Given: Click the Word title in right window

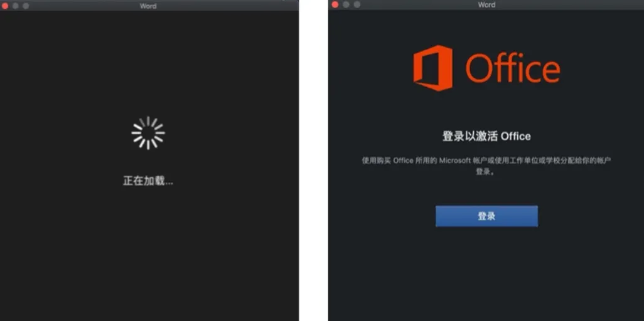Looking at the screenshot, I should (486, 5).
